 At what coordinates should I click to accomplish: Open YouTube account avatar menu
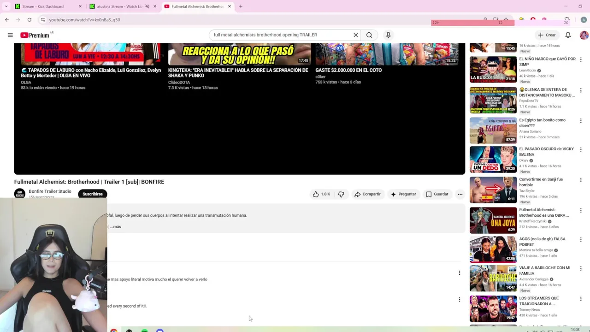[x=584, y=35]
